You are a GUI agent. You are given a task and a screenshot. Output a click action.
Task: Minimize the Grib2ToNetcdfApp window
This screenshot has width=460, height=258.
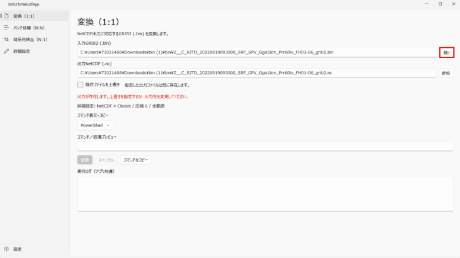[x=426, y=4]
